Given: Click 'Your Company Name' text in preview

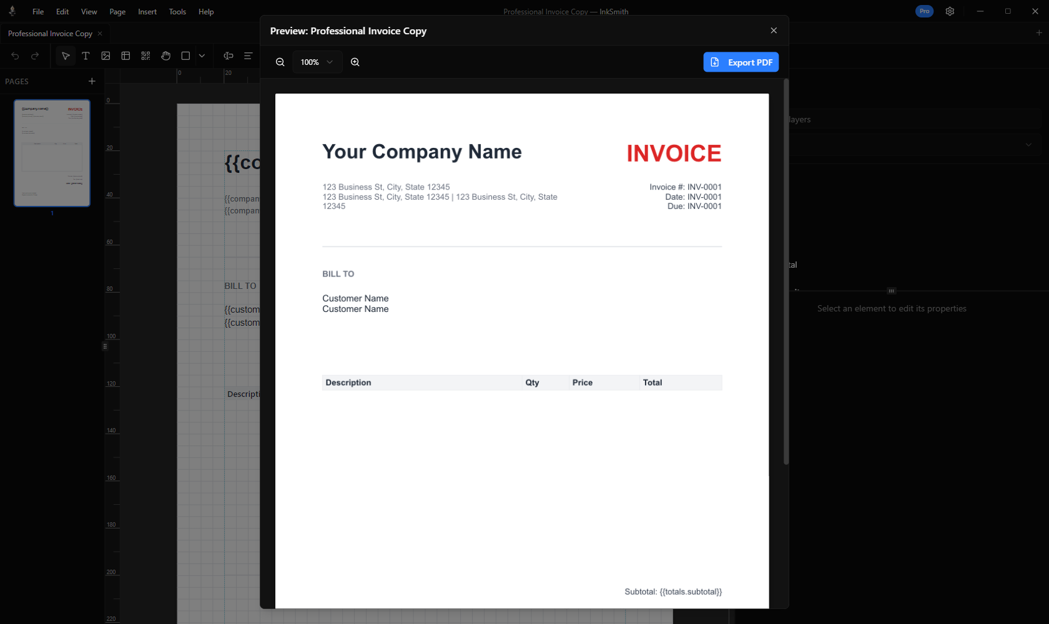Looking at the screenshot, I should coord(422,152).
